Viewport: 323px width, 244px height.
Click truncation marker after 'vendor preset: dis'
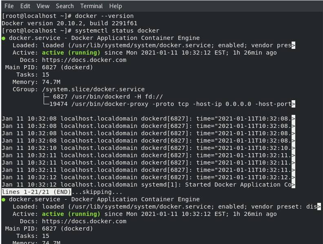pos(319,207)
